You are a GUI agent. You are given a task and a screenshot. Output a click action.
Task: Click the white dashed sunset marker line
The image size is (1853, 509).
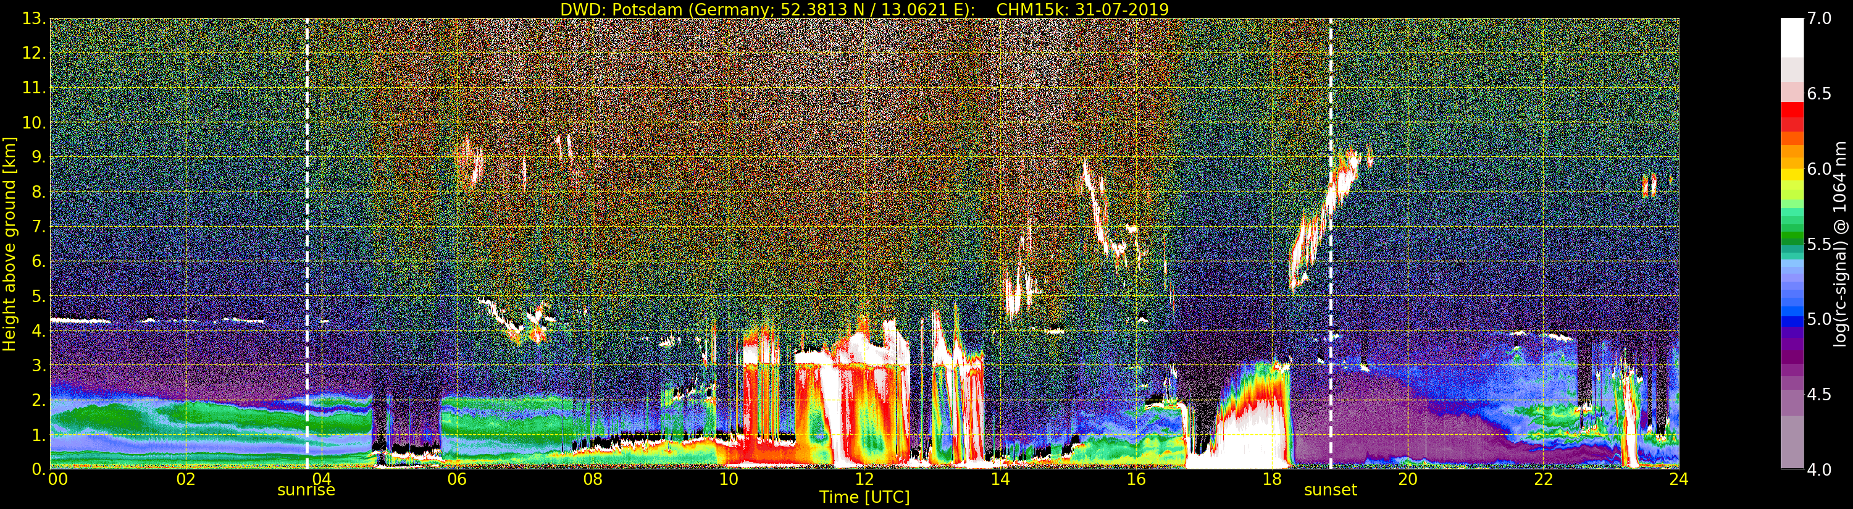pyautogui.click(x=1331, y=243)
